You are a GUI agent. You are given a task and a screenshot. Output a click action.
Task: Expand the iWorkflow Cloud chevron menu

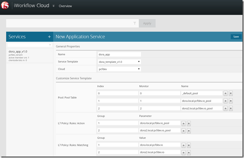coord(53,6)
